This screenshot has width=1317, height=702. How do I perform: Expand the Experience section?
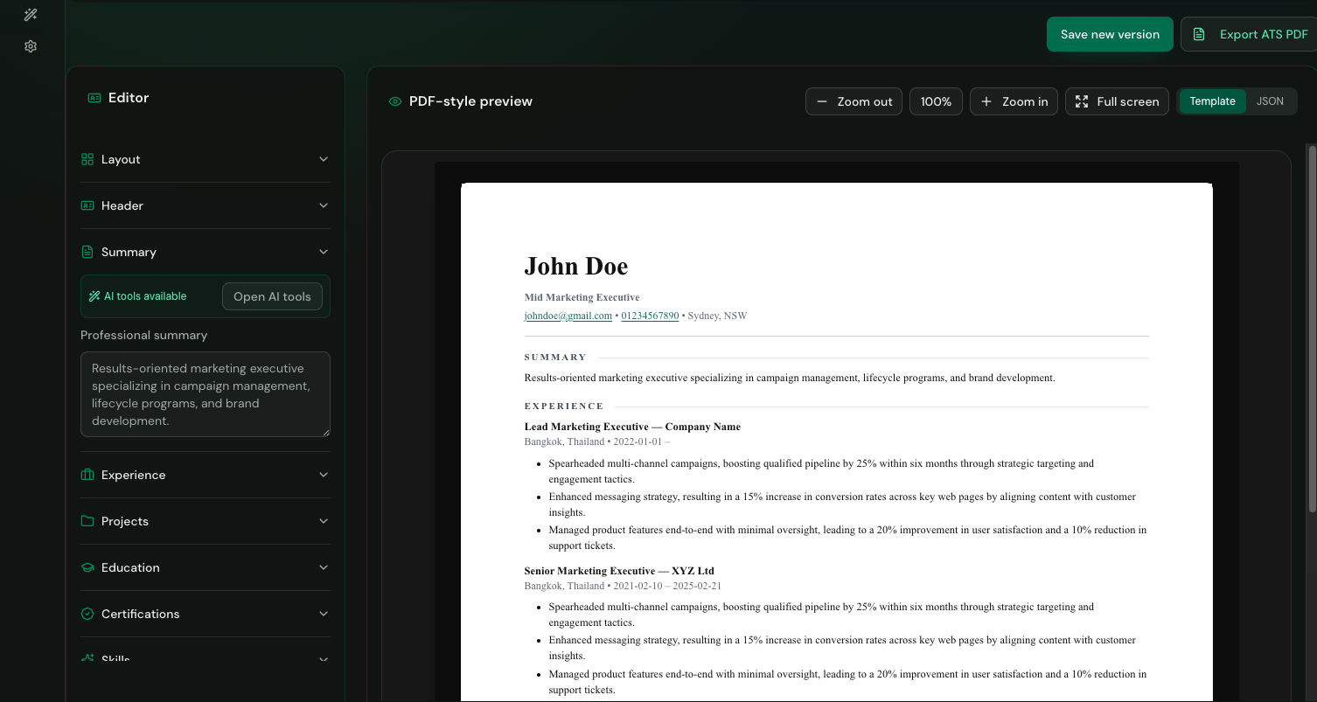point(323,474)
